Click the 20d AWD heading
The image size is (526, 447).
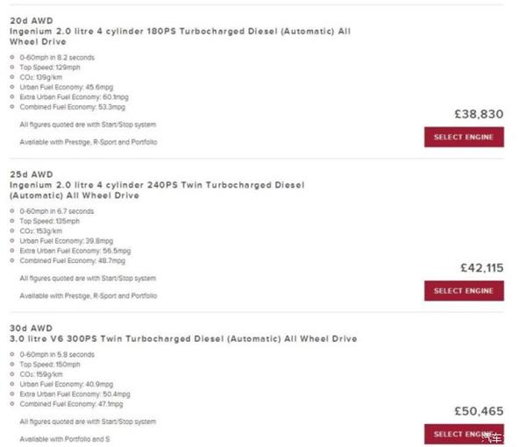[x=32, y=21]
